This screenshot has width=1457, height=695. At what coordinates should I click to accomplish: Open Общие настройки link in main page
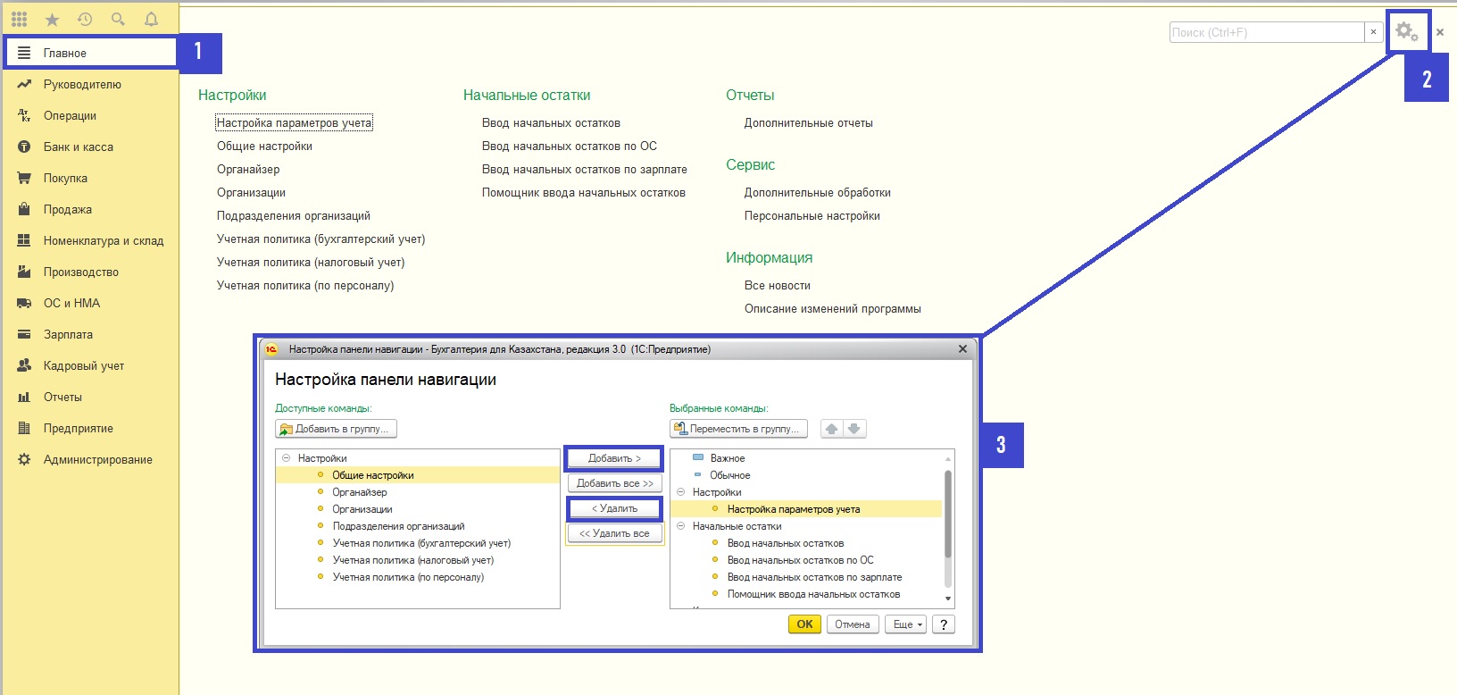point(264,146)
